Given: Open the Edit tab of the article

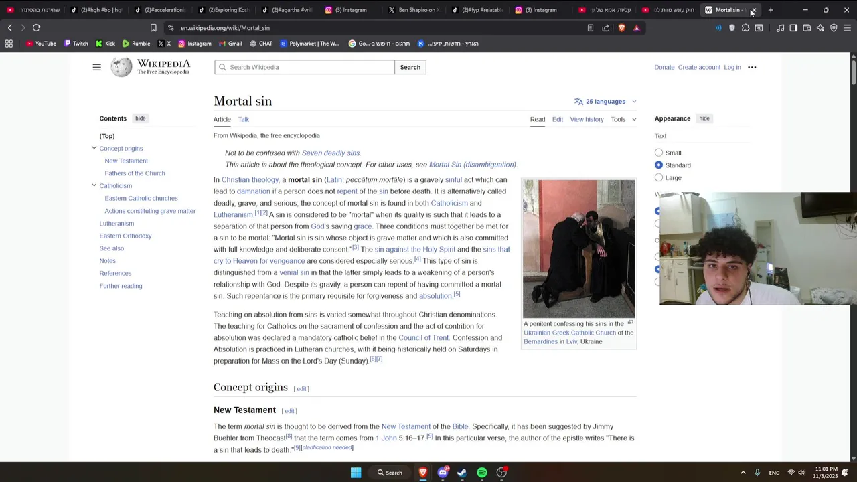Looking at the screenshot, I should 558,119.
